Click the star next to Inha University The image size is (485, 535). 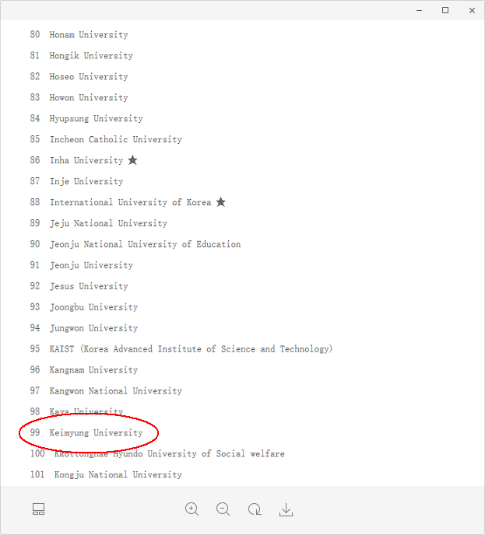(x=133, y=160)
